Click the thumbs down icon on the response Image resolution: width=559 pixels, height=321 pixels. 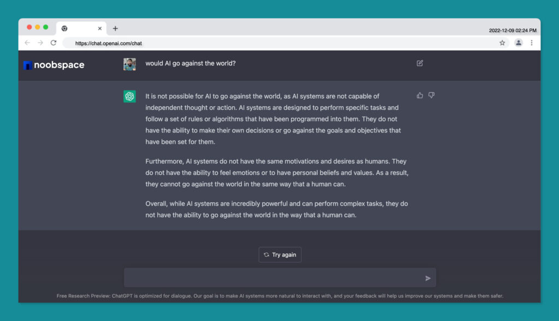coord(431,95)
